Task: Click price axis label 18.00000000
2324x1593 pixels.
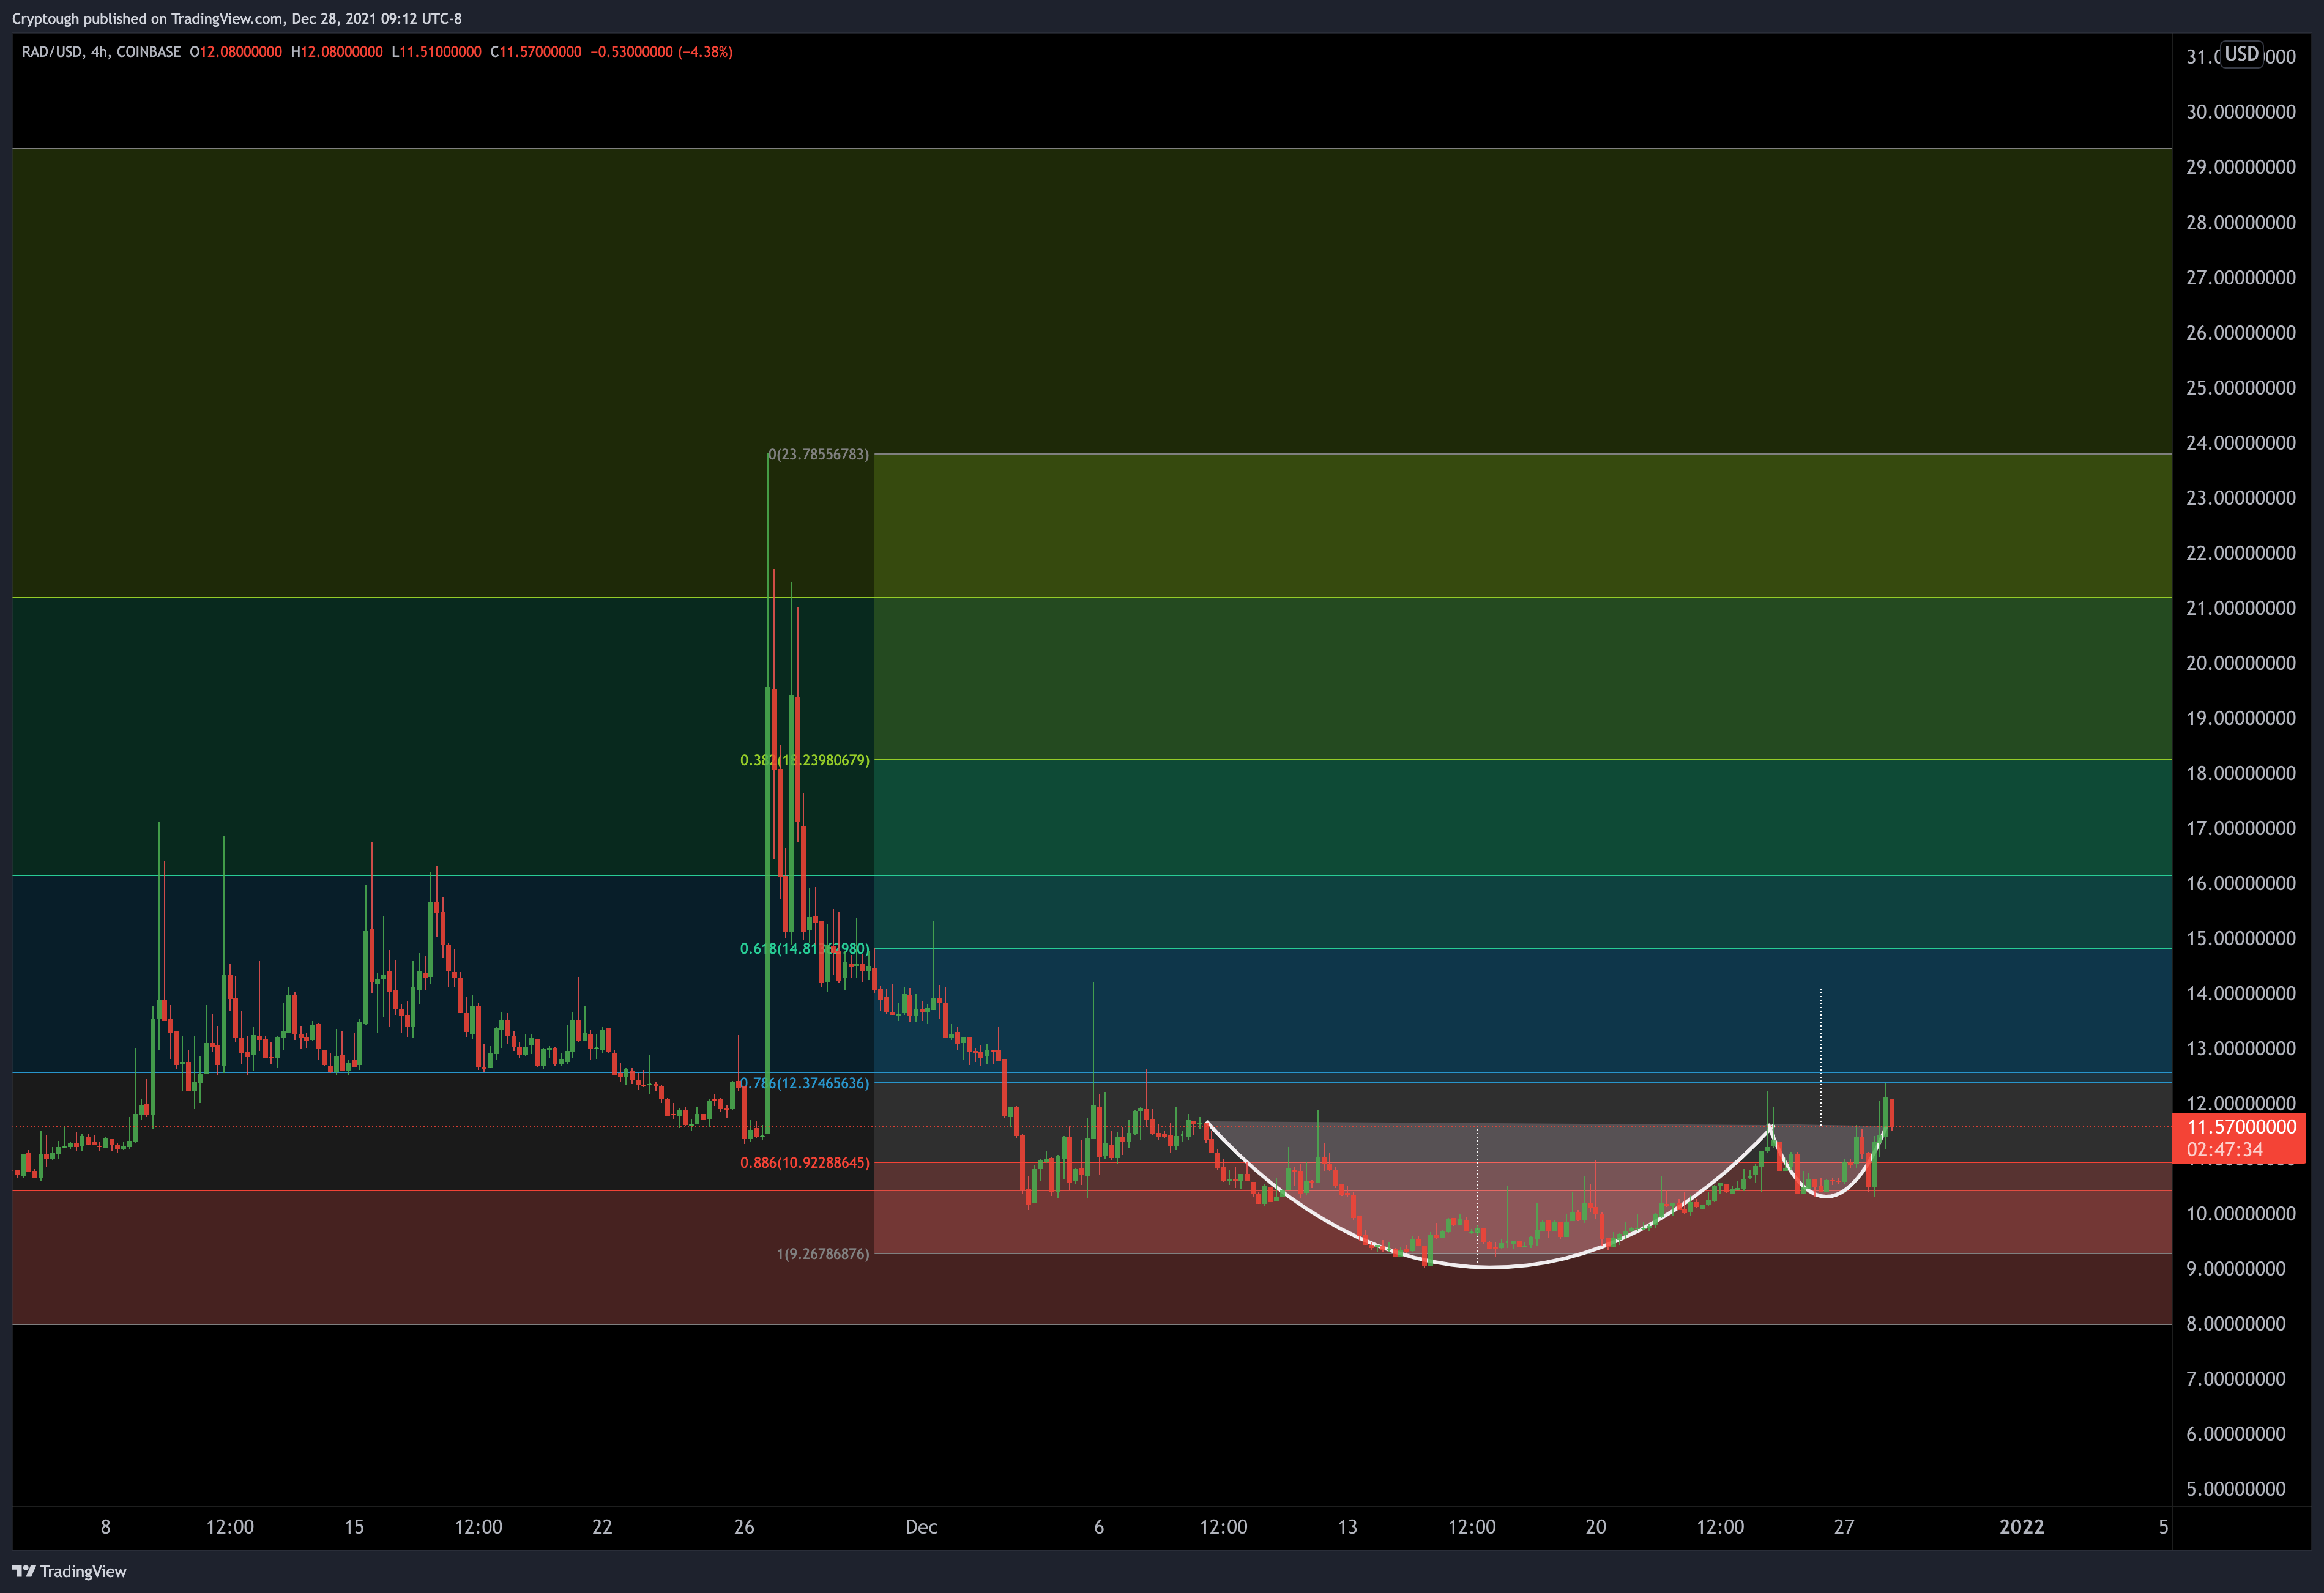Action: point(2241,773)
